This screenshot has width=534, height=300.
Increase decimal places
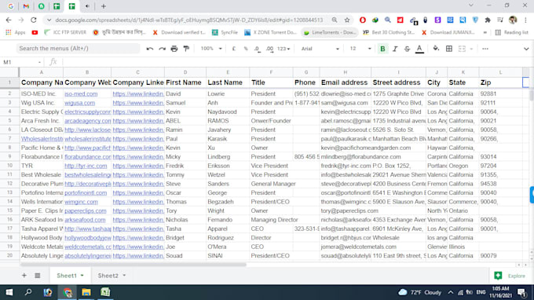[x=269, y=49]
